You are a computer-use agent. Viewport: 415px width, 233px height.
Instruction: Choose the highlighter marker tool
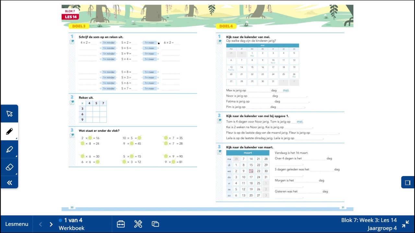tap(9, 149)
